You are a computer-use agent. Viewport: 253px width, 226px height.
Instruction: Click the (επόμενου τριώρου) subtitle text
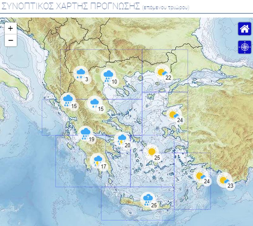click(166, 8)
